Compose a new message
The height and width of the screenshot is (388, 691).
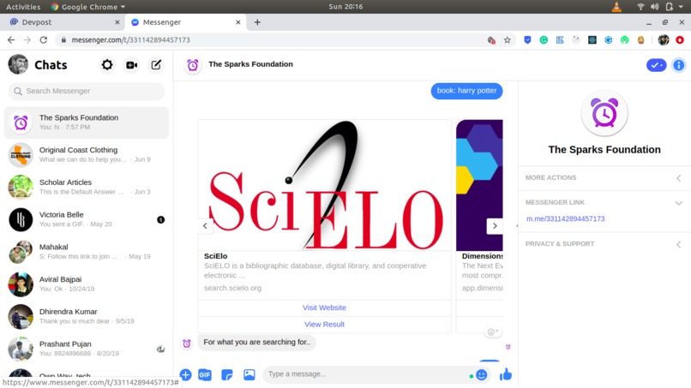tap(156, 65)
